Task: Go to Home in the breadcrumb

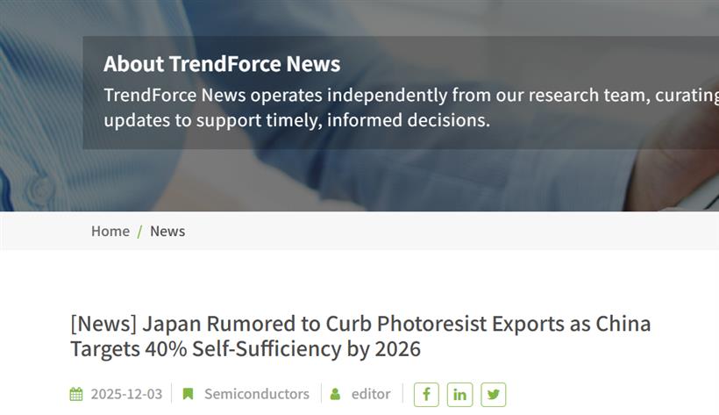Action: click(110, 231)
